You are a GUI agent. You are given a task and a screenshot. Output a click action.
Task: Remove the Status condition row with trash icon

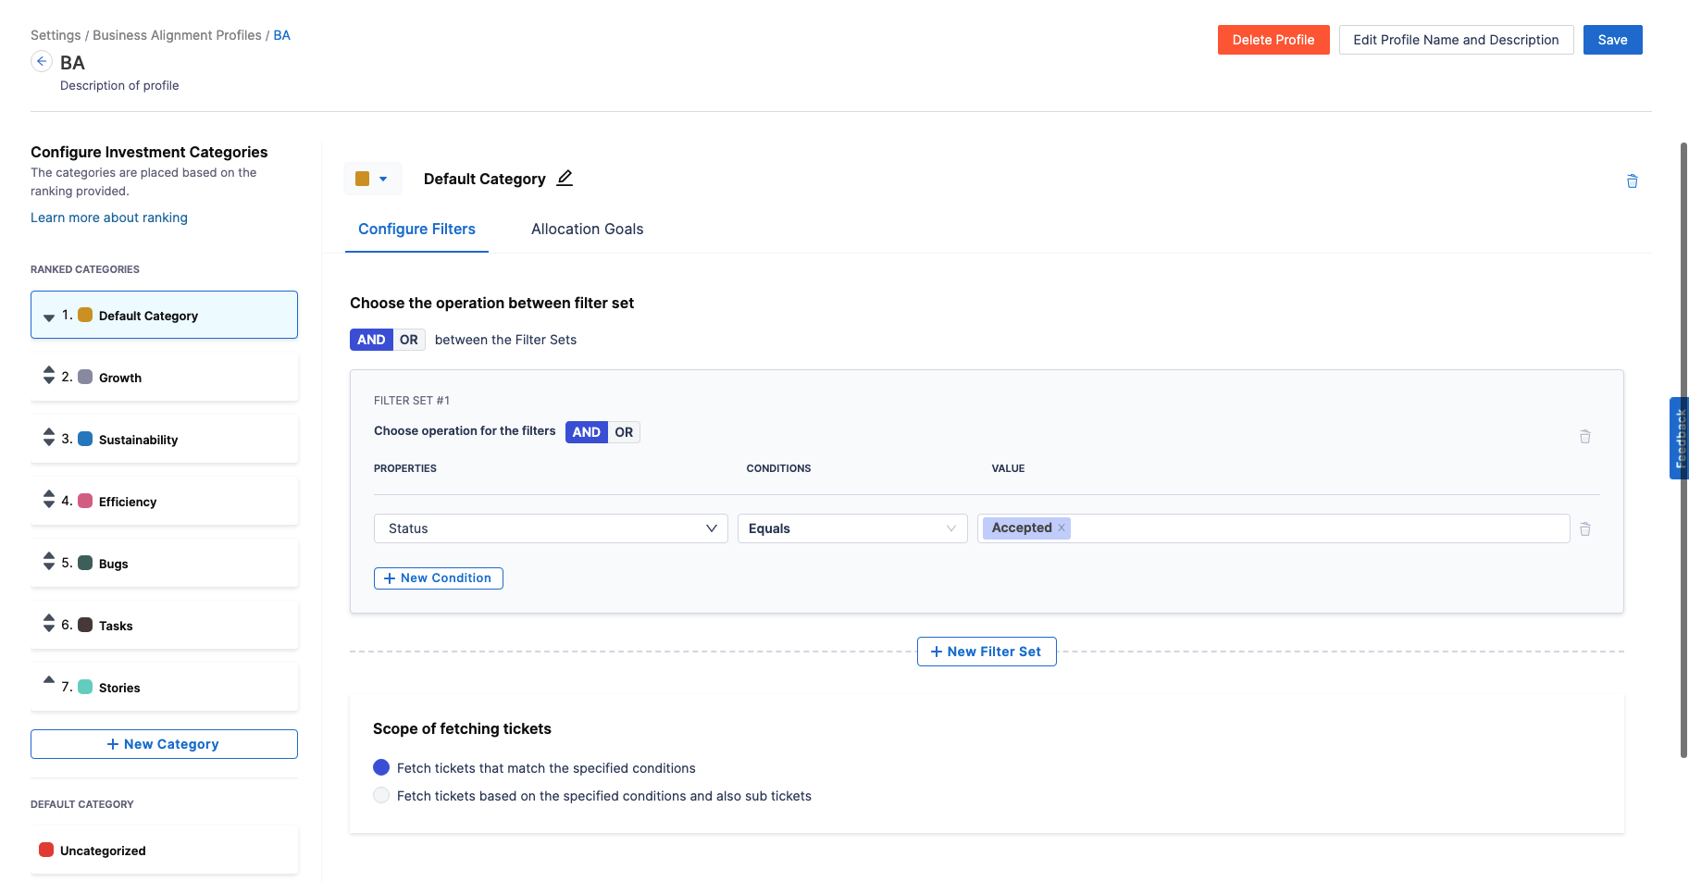coord(1584,529)
